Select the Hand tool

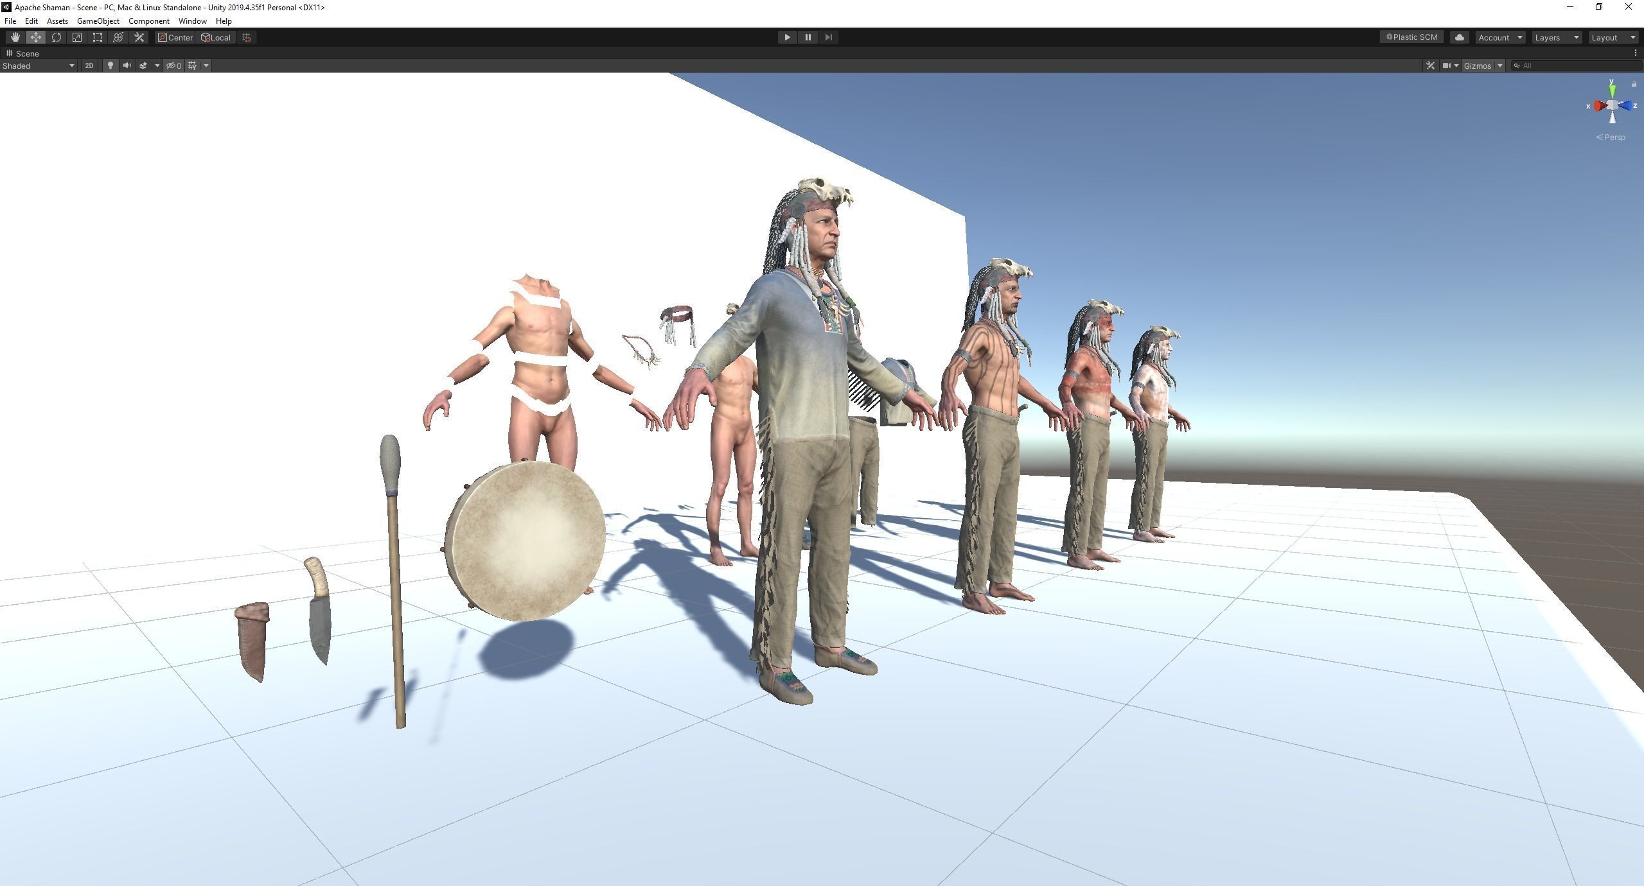click(x=15, y=37)
